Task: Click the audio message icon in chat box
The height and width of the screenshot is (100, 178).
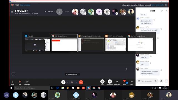Action: (156, 81)
